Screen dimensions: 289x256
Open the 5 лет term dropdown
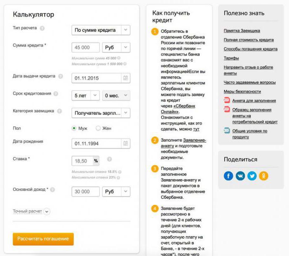tap(85, 95)
